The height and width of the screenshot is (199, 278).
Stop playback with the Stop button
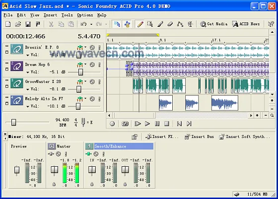tap(166, 124)
